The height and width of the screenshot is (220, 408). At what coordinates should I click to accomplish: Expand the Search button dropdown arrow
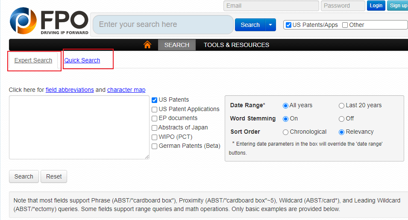pos(271,25)
